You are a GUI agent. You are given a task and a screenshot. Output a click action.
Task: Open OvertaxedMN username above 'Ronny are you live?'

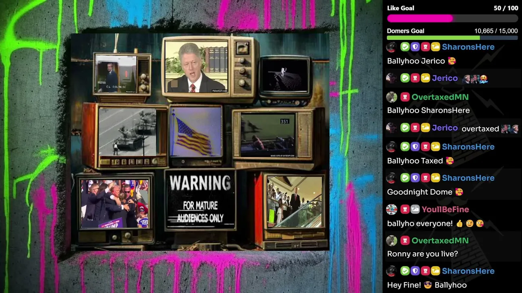tap(440, 241)
